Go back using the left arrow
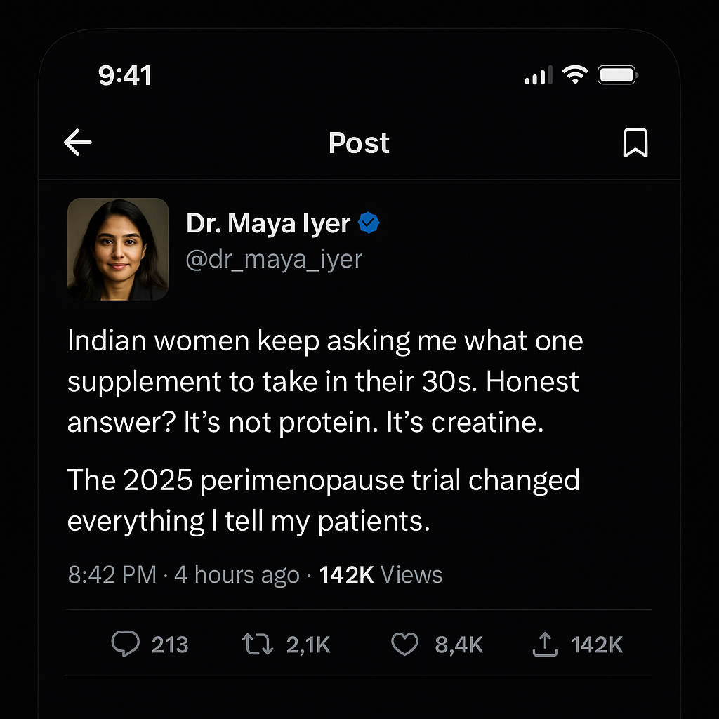The height and width of the screenshot is (719, 719). (x=77, y=142)
